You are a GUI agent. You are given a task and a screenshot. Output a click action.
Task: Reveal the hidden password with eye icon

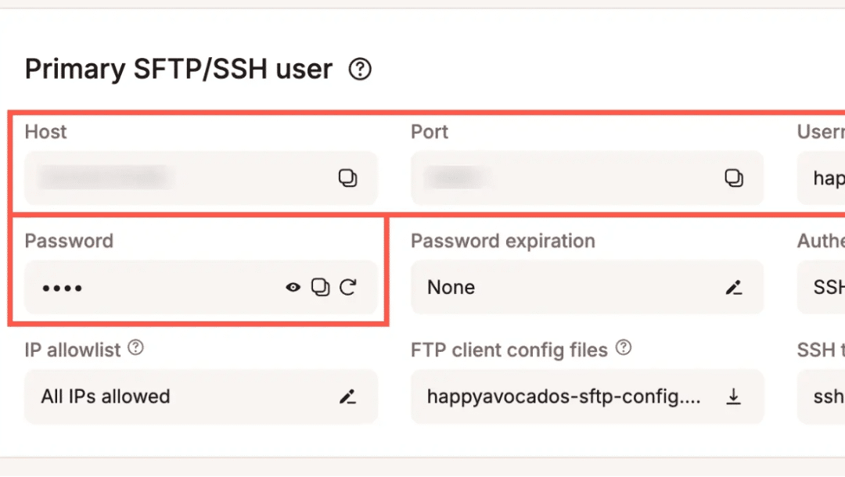pos(293,287)
